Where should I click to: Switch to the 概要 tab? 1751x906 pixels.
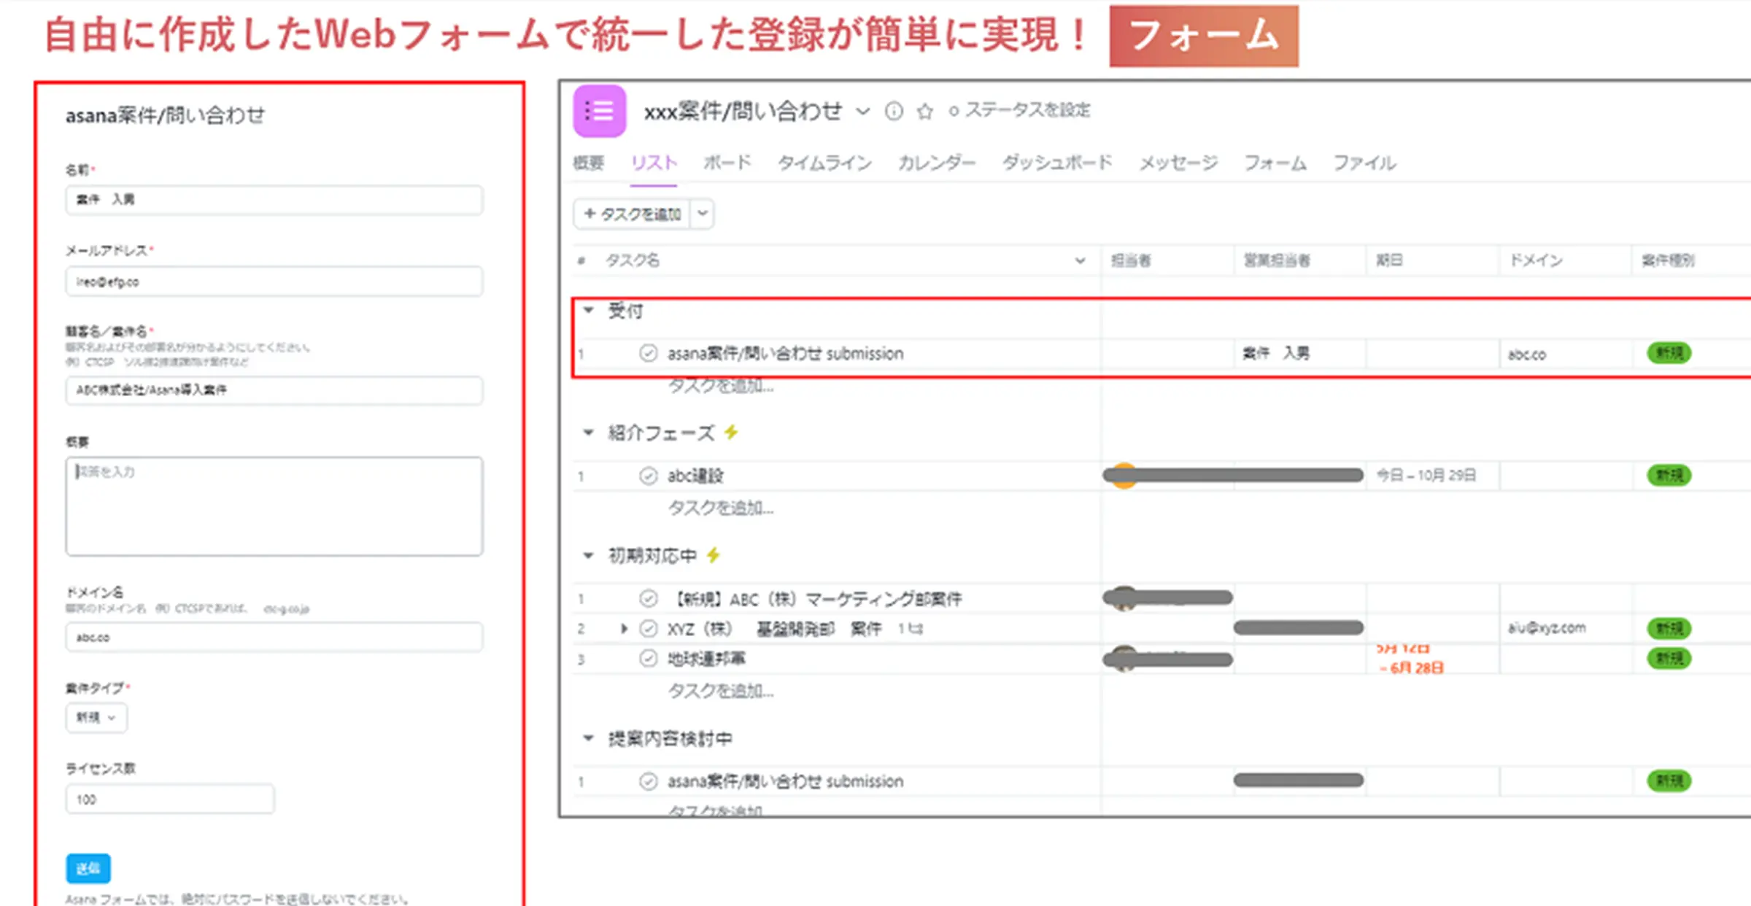589,163
